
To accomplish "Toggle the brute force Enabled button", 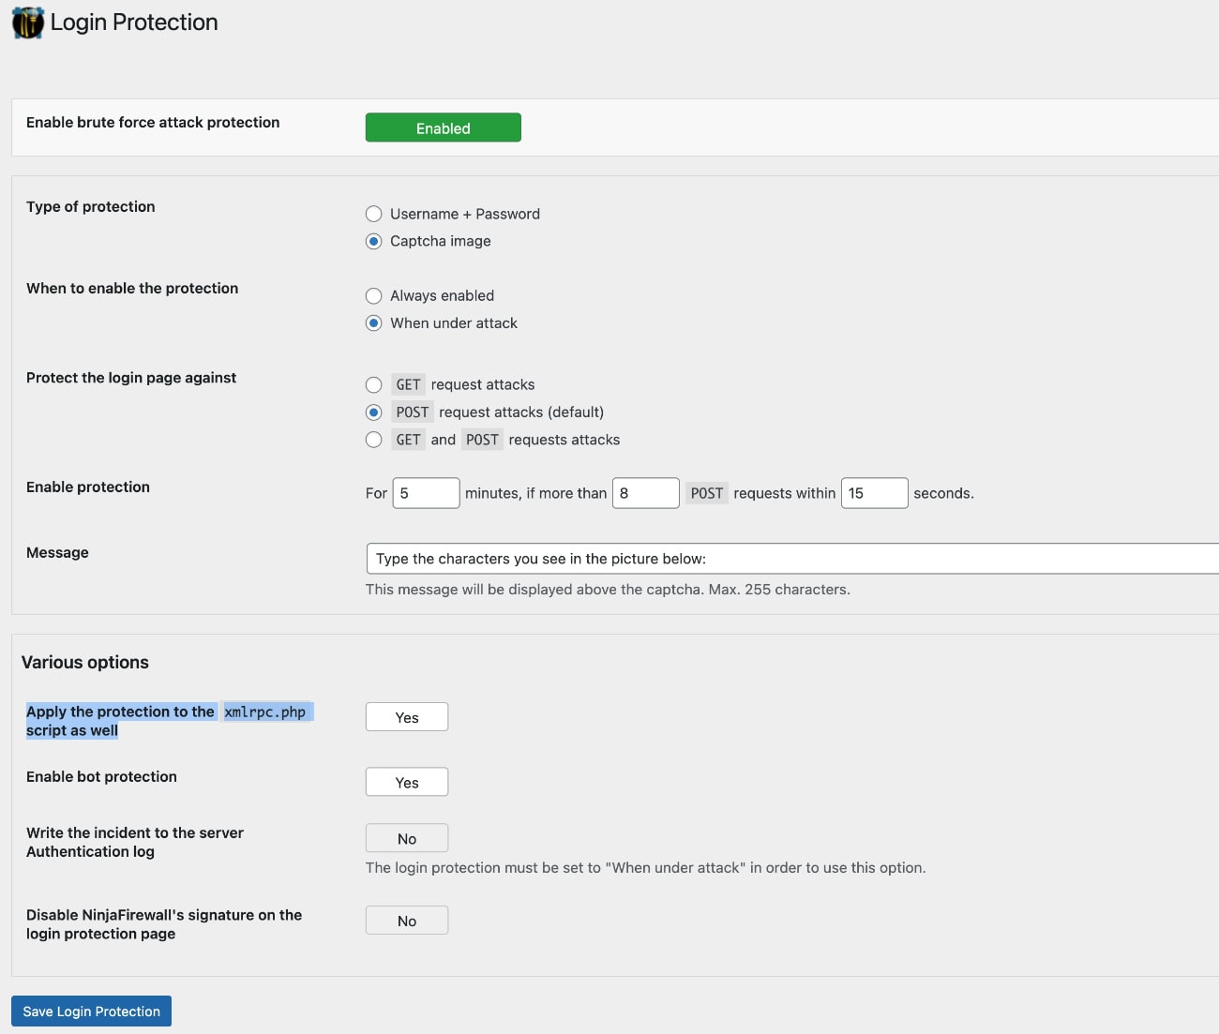I will (x=443, y=127).
